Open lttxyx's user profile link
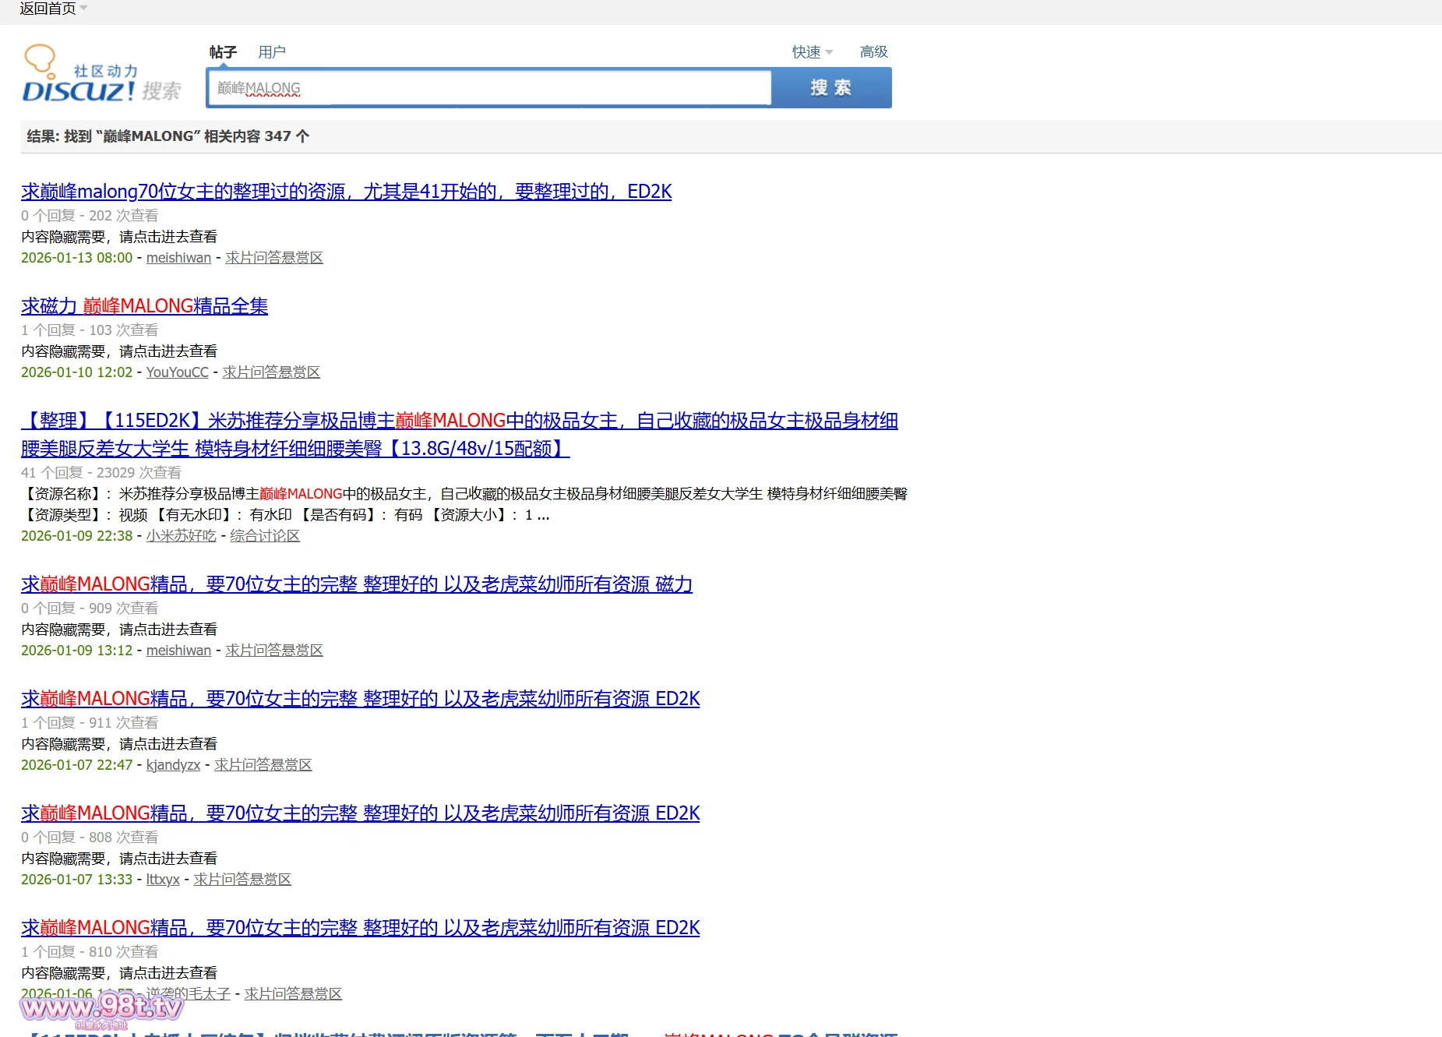1442x1037 pixels. 163,880
